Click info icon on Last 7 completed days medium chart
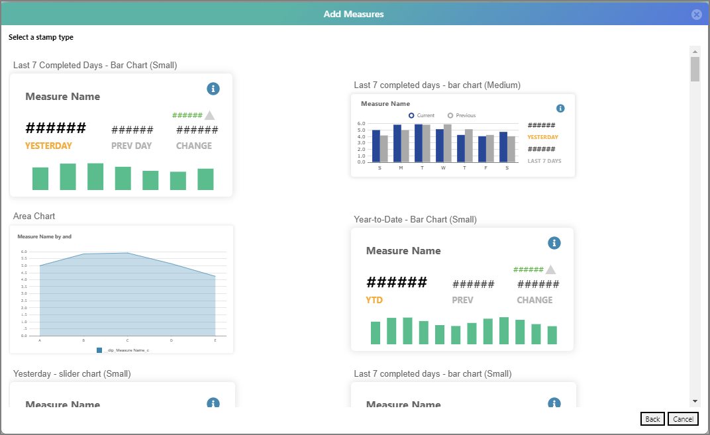 click(560, 108)
